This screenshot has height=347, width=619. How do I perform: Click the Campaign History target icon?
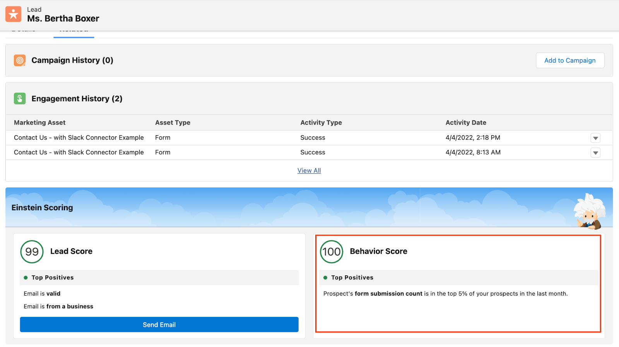click(20, 60)
